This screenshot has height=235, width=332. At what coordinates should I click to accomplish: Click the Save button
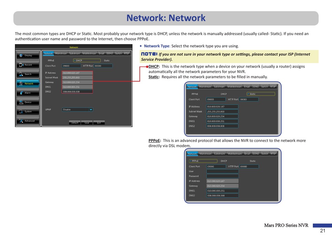point(87,123)
